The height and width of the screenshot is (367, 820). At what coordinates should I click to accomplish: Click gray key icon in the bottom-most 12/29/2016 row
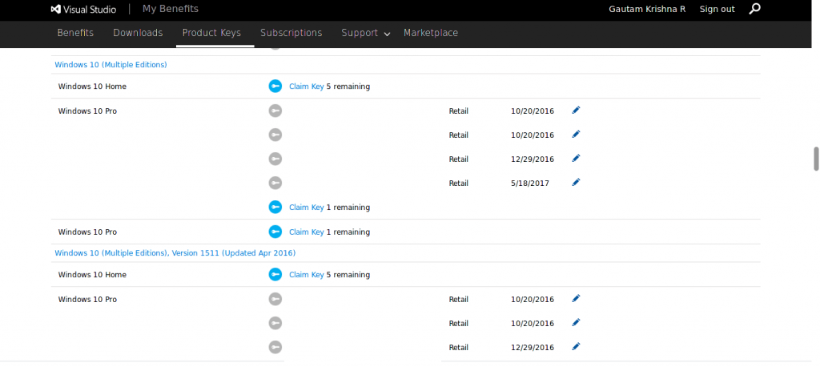coord(275,347)
